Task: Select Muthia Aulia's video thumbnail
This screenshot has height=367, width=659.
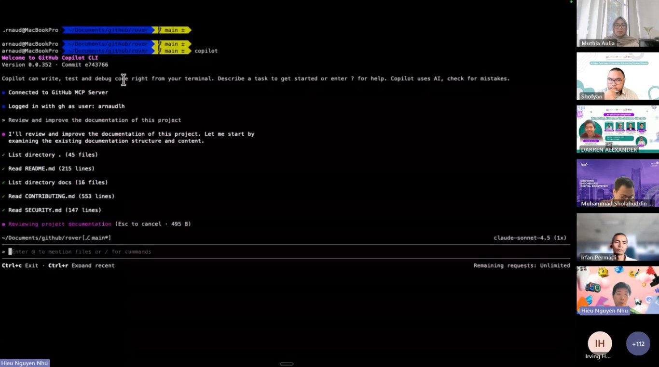Action: pyautogui.click(x=618, y=24)
